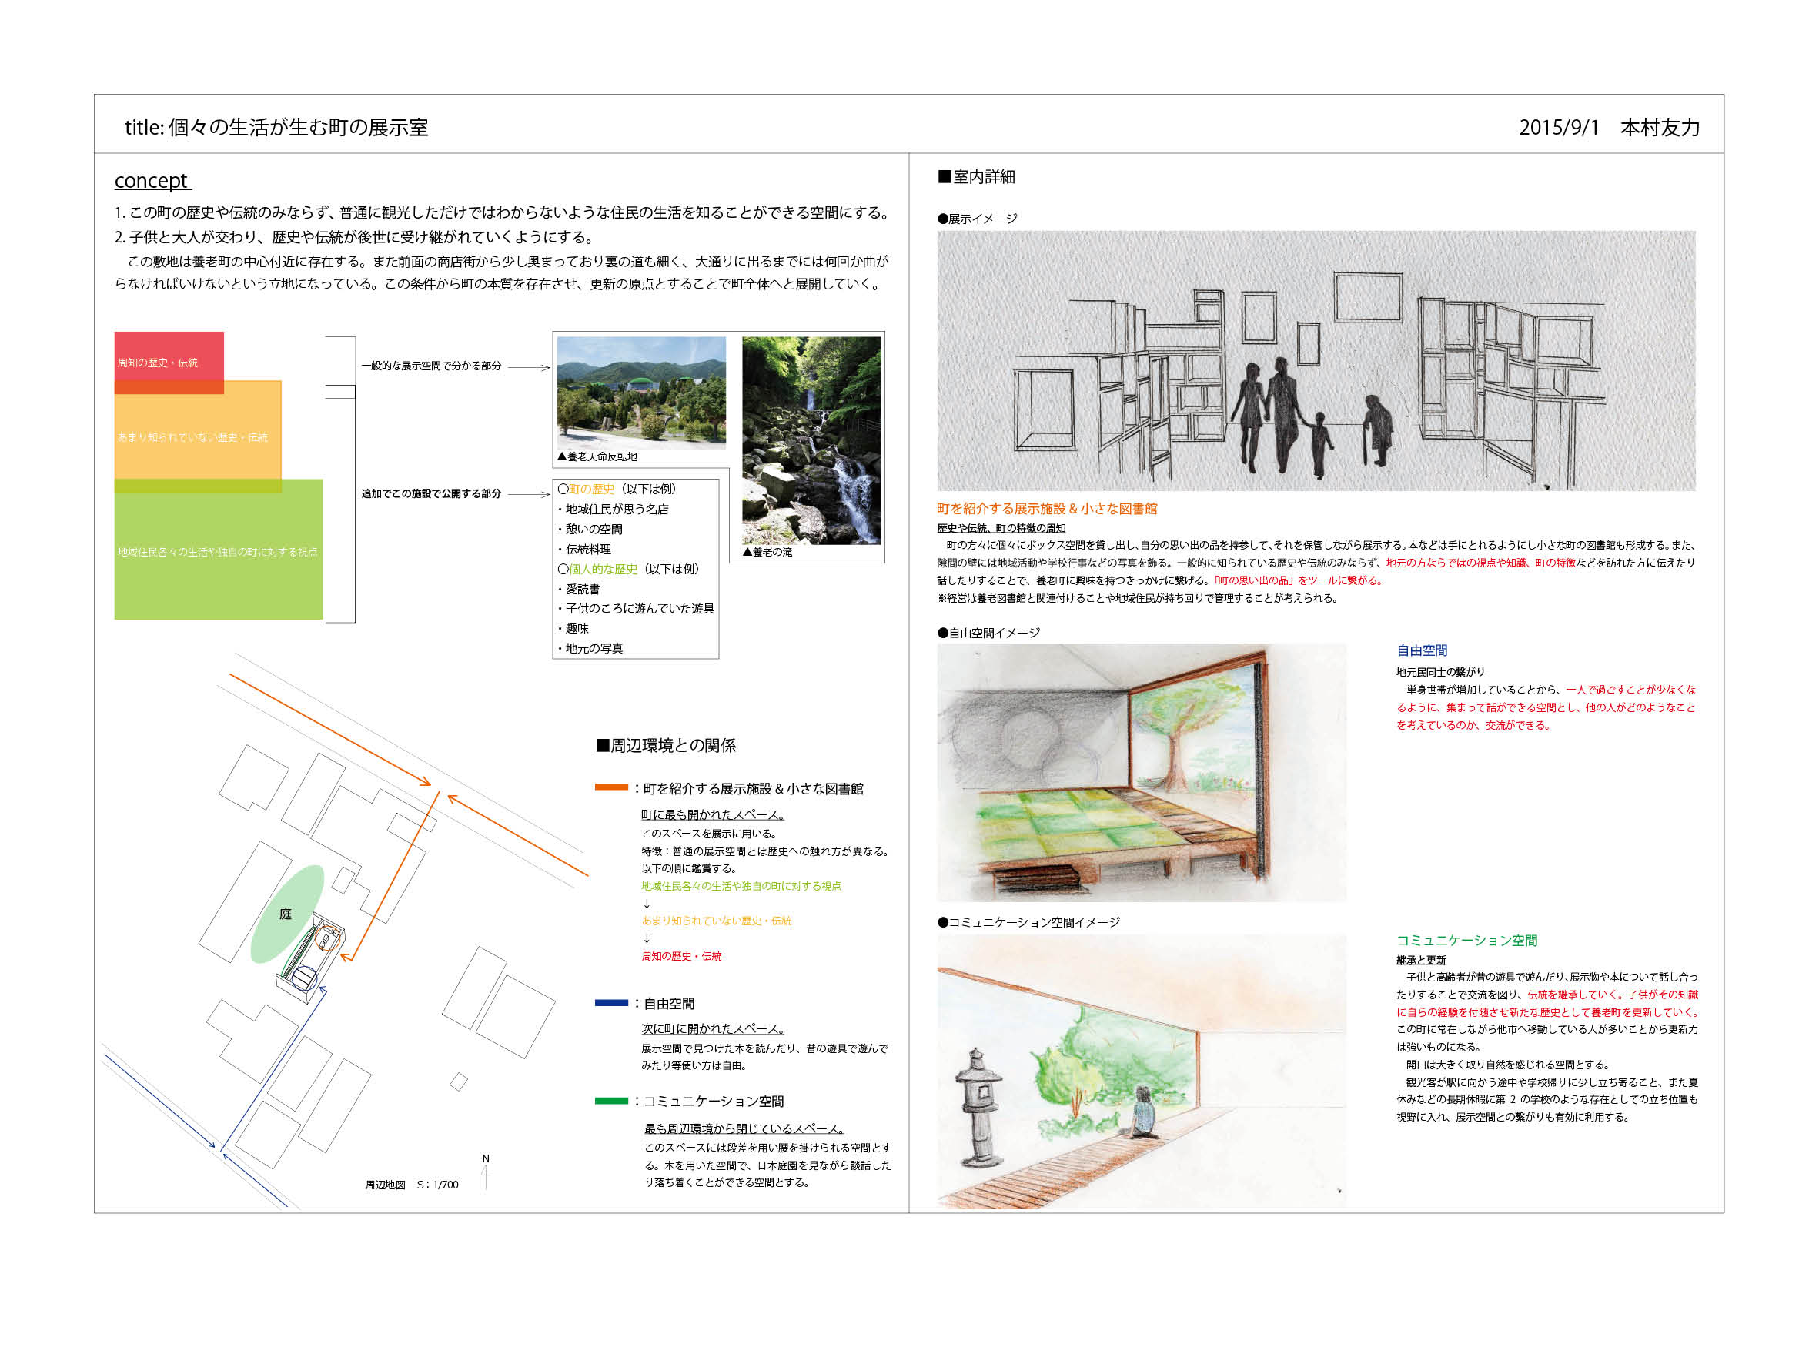Click the title text 個々の生活が生む町の展示室
Image resolution: width=1819 pixels, height=1364 pixels.
[x=299, y=128]
